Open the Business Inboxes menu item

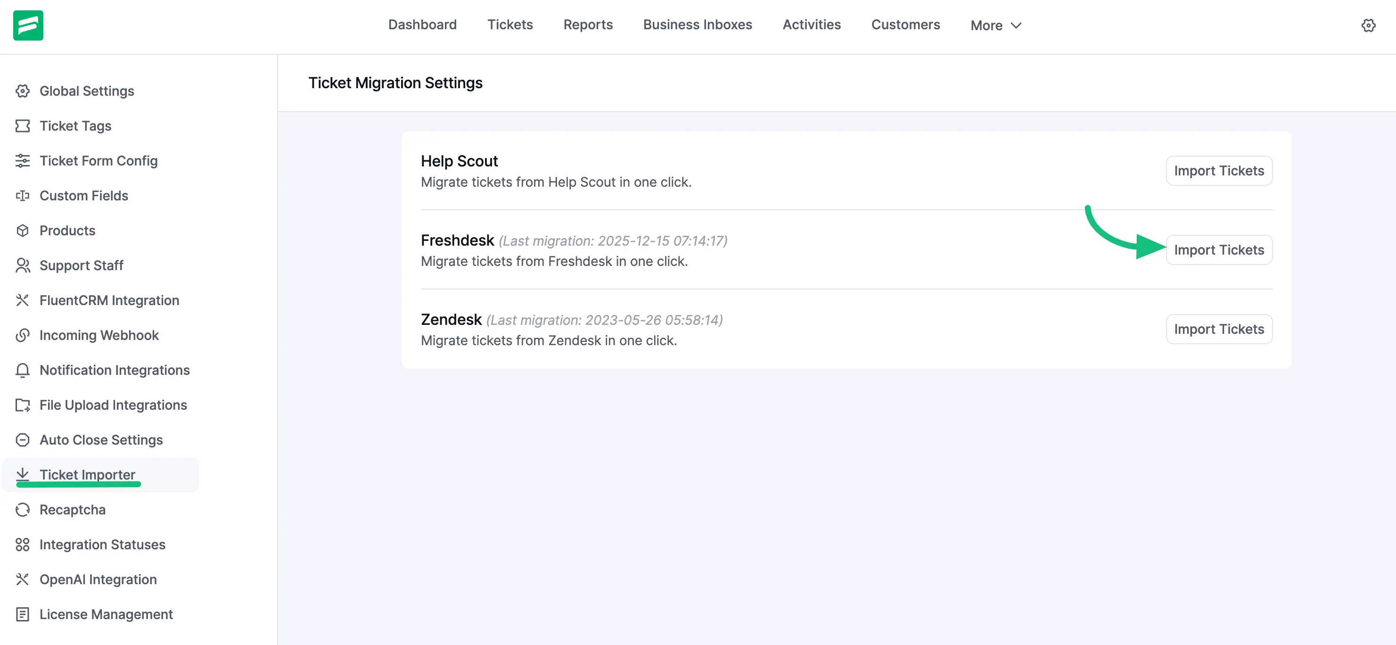(697, 25)
